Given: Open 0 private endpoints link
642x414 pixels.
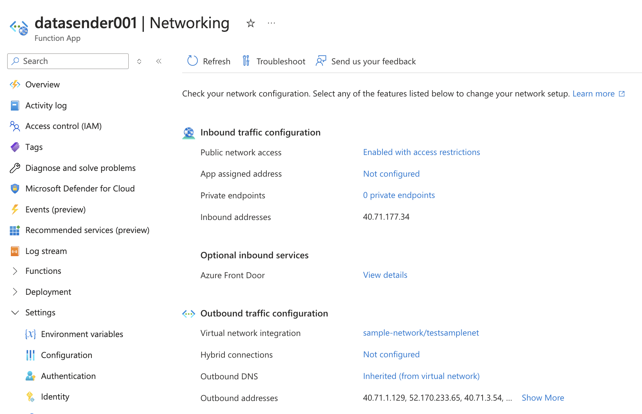Looking at the screenshot, I should [399, 195].
